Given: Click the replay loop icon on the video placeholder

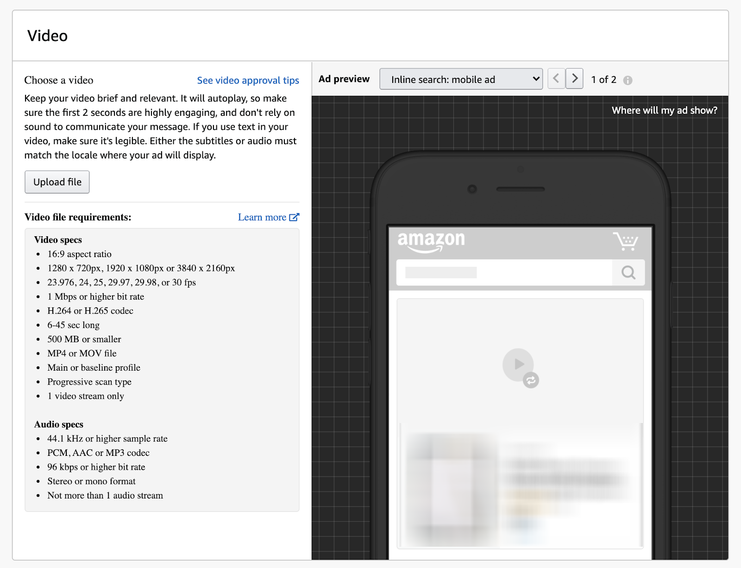Looking at the screenshot, I should pos(531,380).
